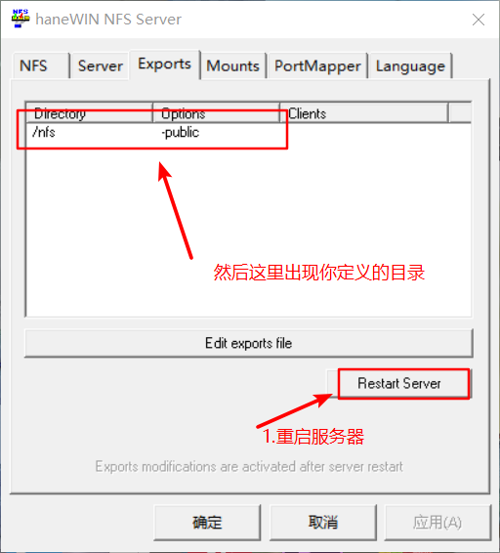Viewport: 500px width, 553px height.
Task: Click the Edit exports file button
Action: coord(249,343)
